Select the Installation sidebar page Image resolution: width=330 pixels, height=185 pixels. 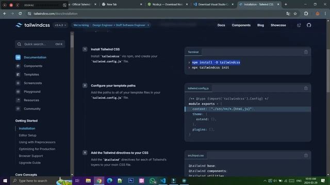[27, 128]
